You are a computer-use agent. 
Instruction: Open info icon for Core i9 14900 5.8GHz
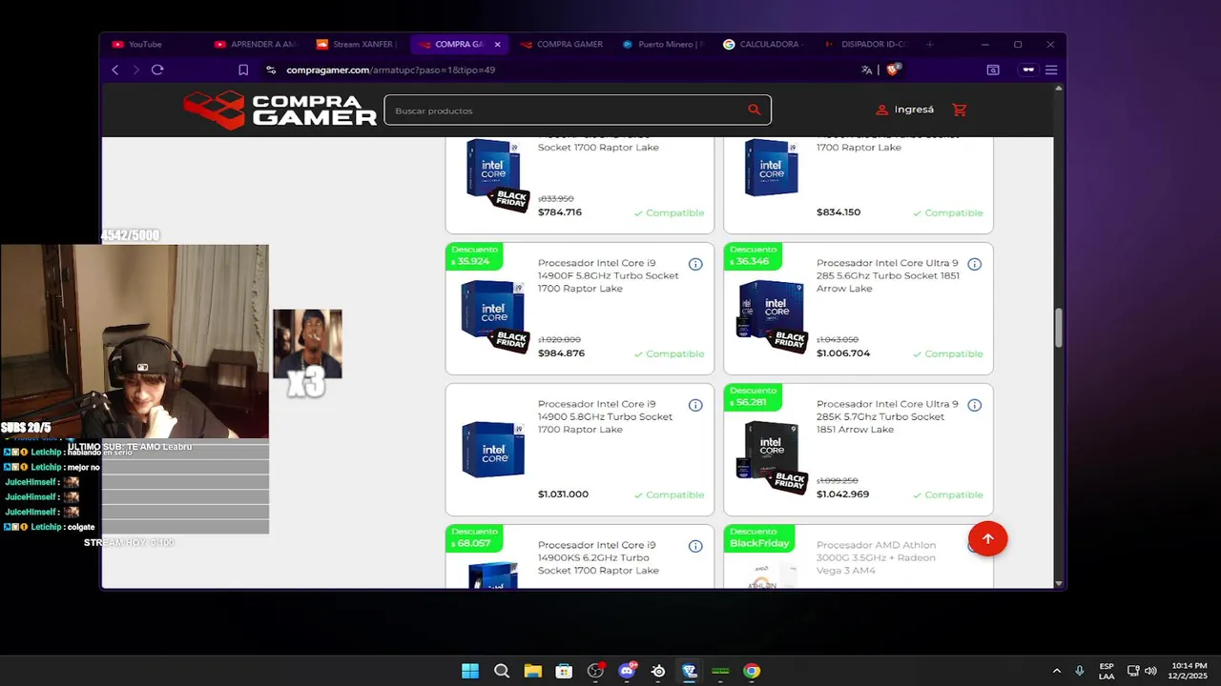click(x=695, y=405)
